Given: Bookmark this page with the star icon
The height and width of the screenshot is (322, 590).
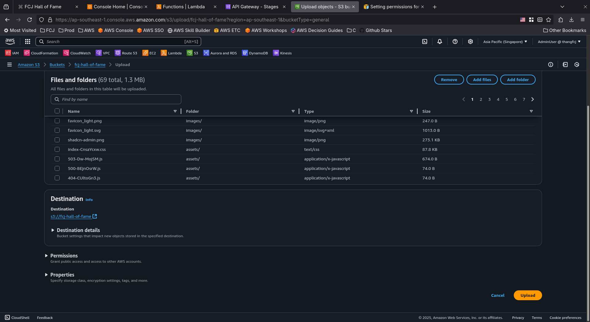Looking at the screenshot, I should coord(549,20).
